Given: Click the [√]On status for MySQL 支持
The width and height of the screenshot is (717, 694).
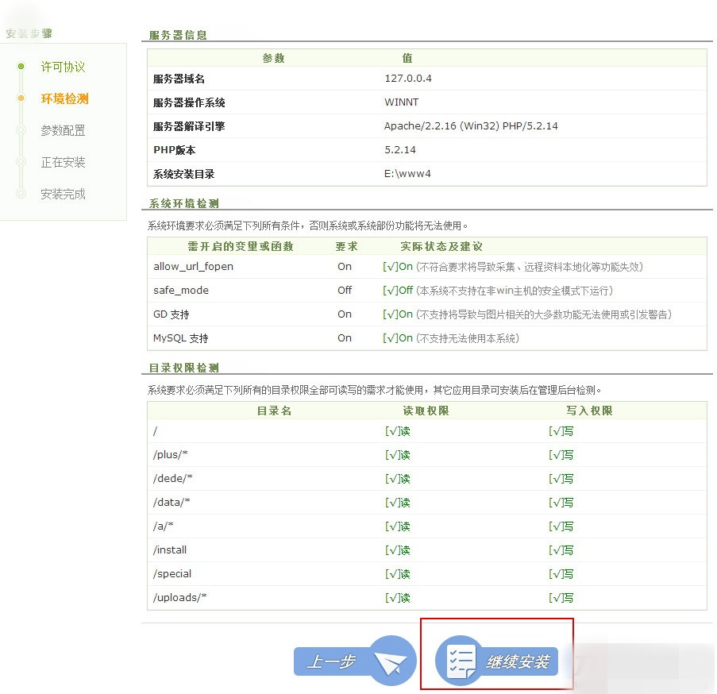Looking at the screenshot, I should pyautogui.click(x=398, y=337).
